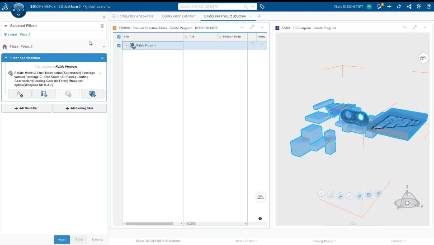This screenshot has height=245, width=434.
Task: Open the Help question mark icon
Action: pos(429,6)
